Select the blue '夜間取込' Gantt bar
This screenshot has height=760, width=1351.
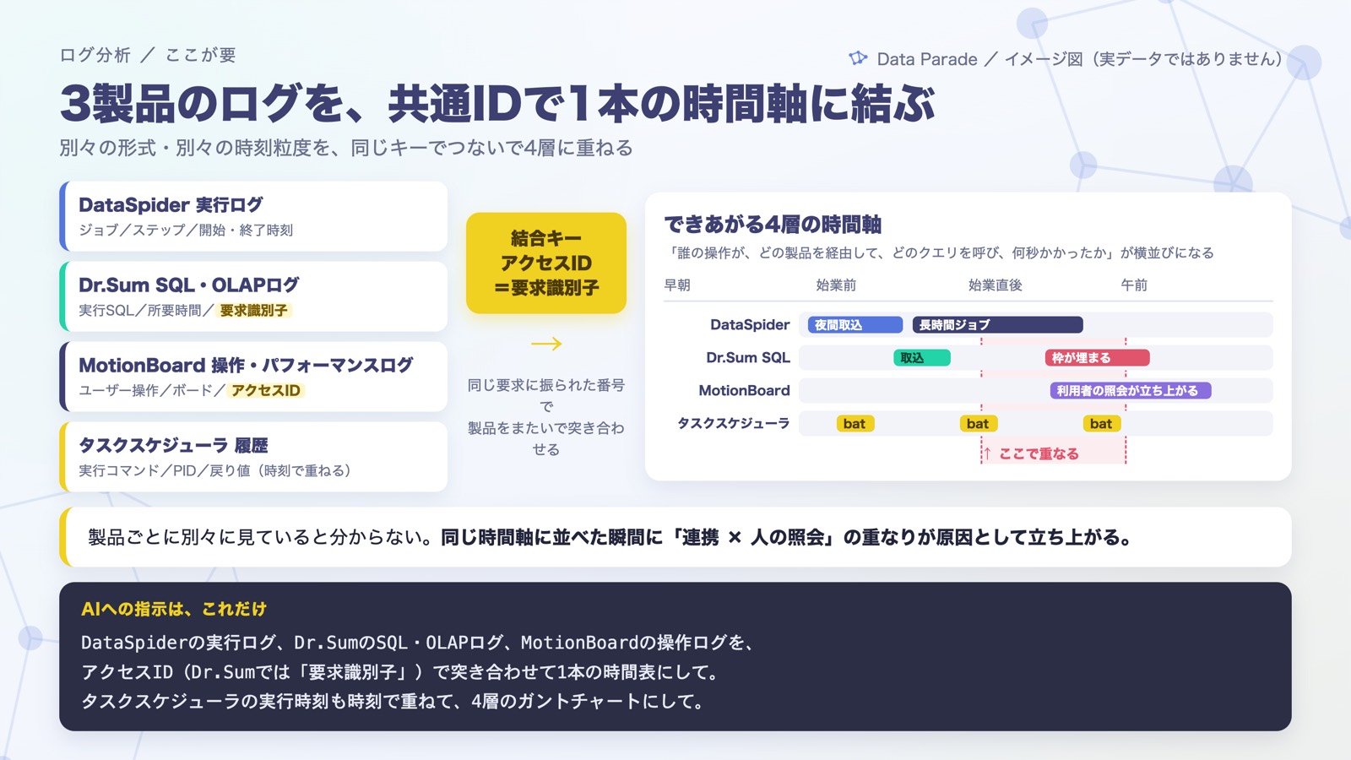(x=855, y=325)
